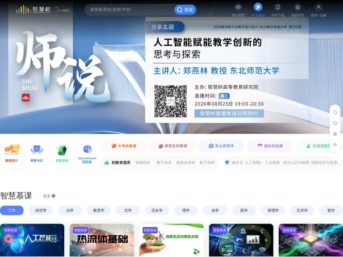Open APP下载 phone icon
The width and height of the screenshot is (343, 257).
pyautogui.click(x=278, y=7)
